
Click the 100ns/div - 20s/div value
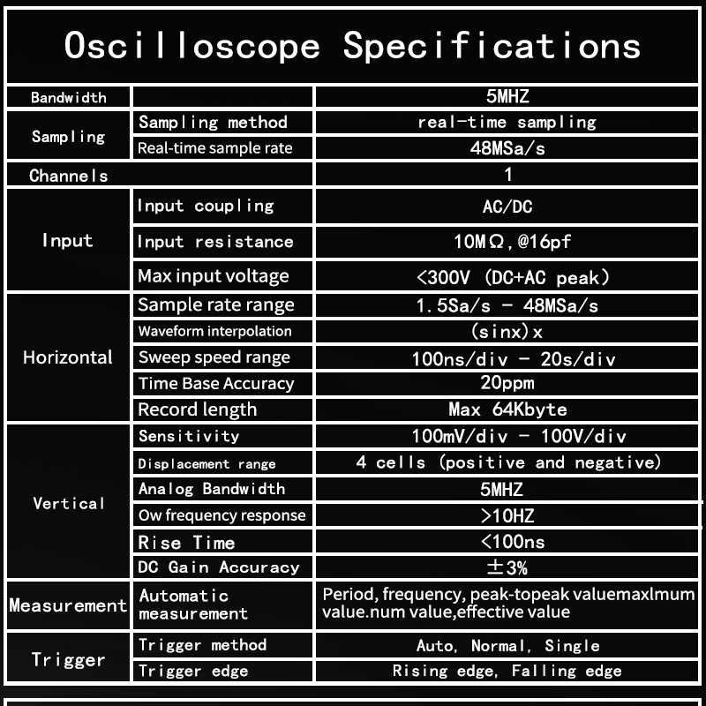point(513,358)
